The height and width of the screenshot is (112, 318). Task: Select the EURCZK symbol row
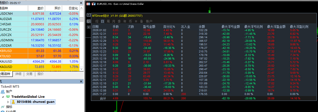click(40, 30)
